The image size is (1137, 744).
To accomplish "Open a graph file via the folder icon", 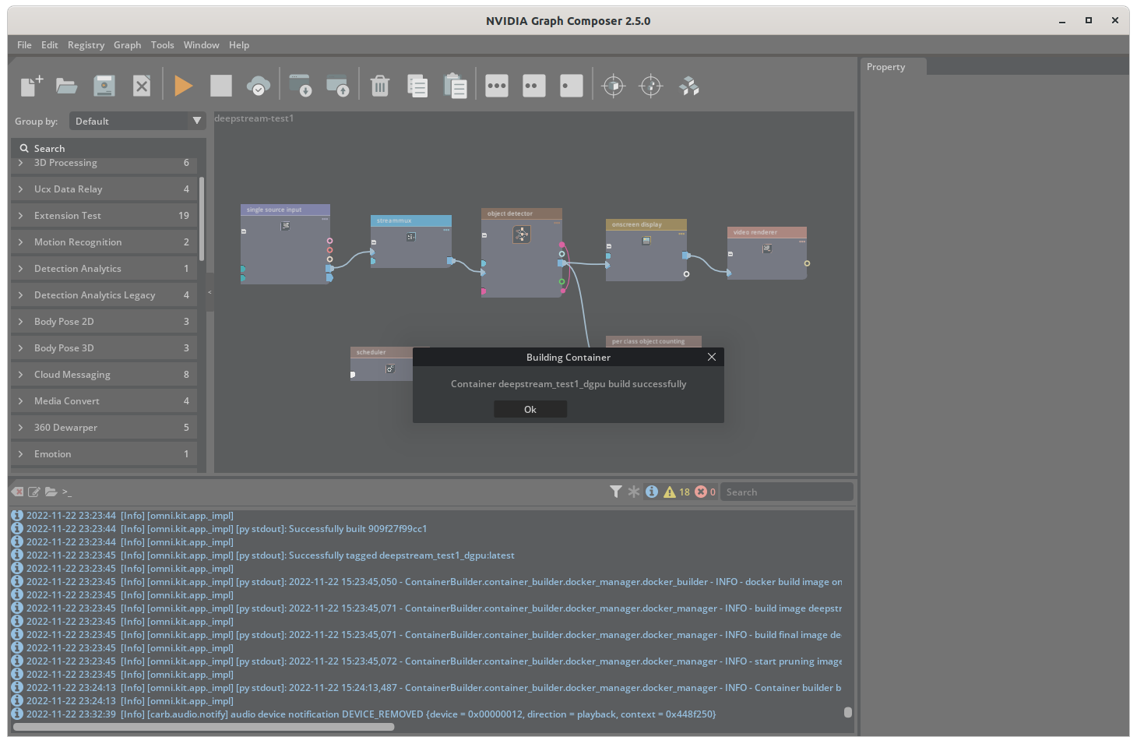I will (67, 86).
